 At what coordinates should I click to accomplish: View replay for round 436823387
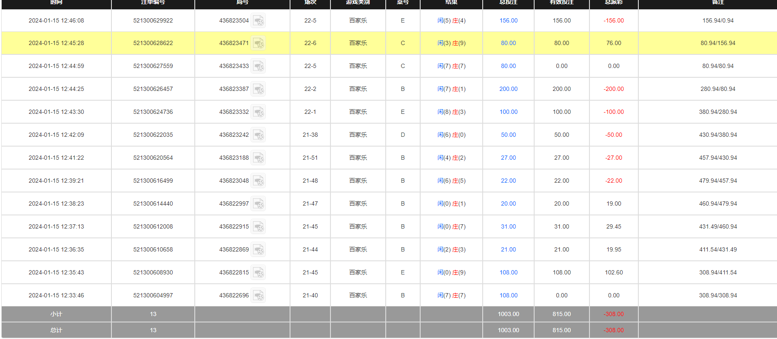coord(258,89)
